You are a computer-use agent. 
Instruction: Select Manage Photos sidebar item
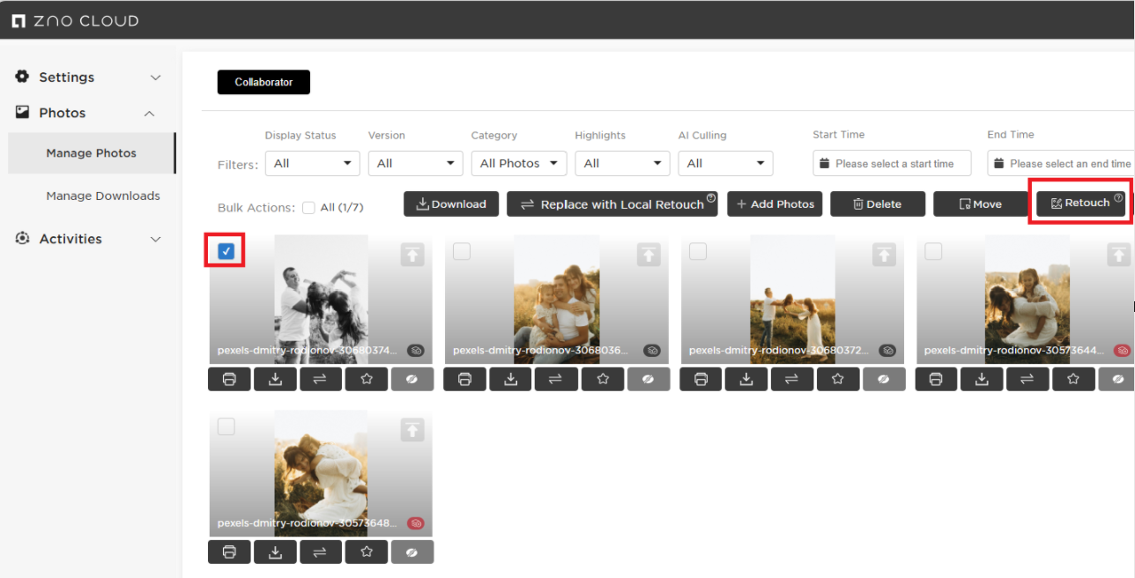coord(92,153)
